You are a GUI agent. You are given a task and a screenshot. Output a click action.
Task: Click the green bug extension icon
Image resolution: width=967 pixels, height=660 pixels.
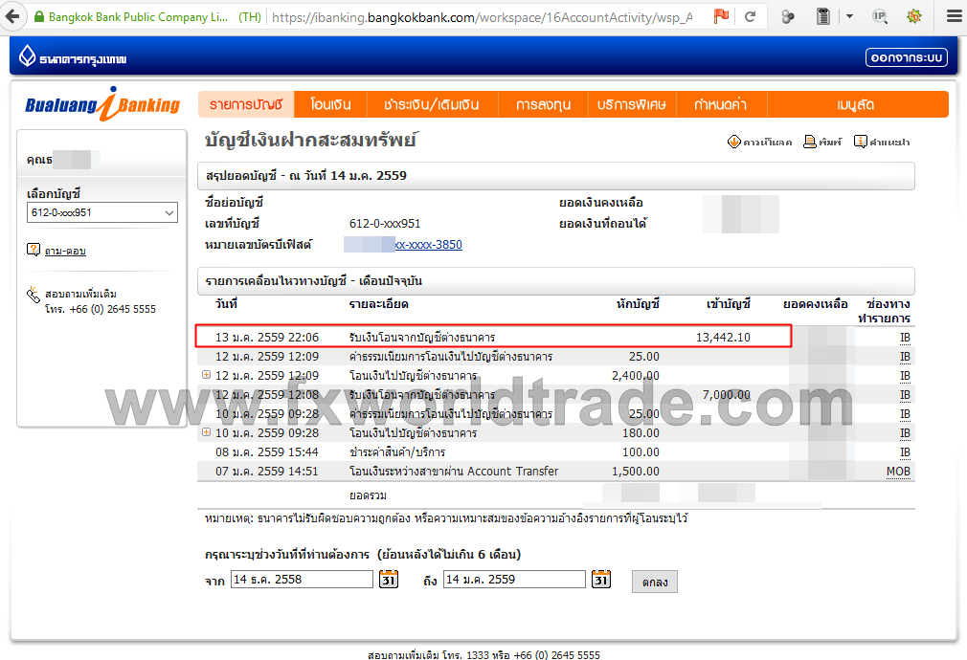(x=914, y=16)
